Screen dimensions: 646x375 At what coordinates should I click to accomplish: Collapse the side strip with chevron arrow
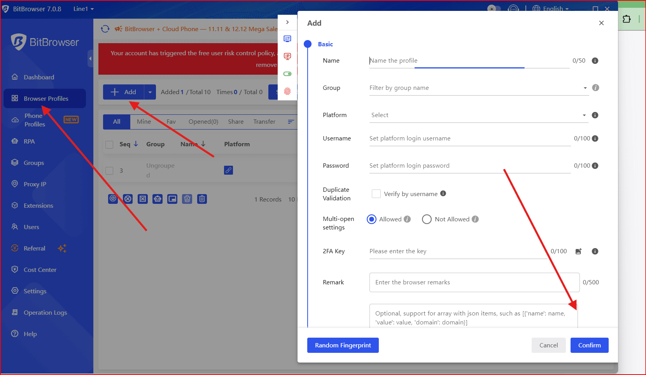[x=287, y=22]
